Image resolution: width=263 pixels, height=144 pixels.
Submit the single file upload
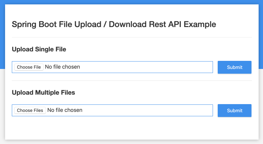235,67
